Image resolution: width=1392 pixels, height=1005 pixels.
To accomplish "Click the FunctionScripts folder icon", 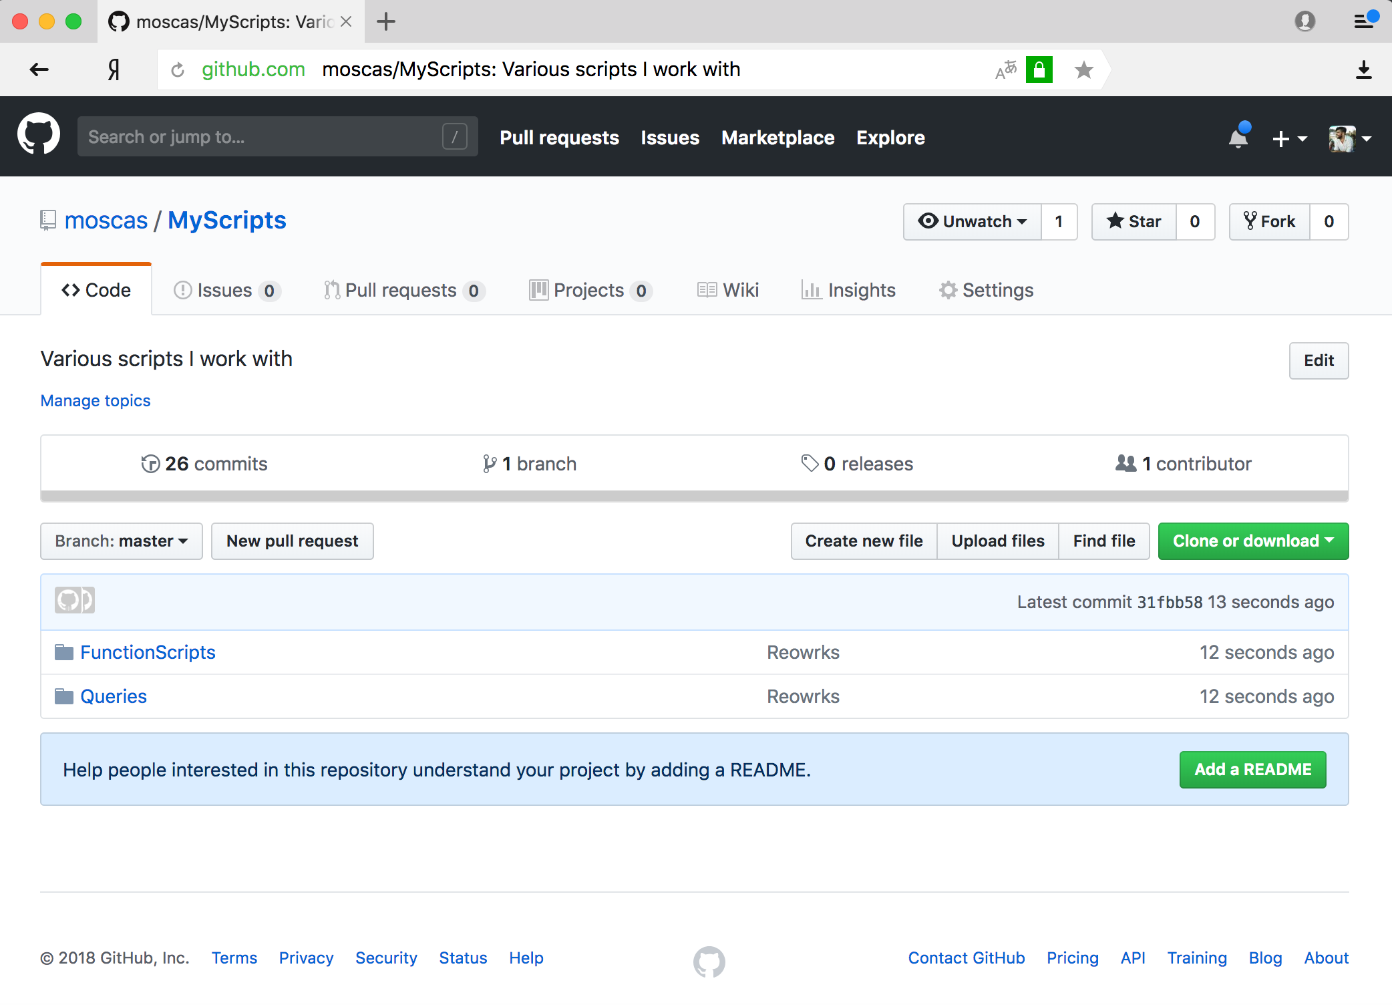I will pos(64,652).
